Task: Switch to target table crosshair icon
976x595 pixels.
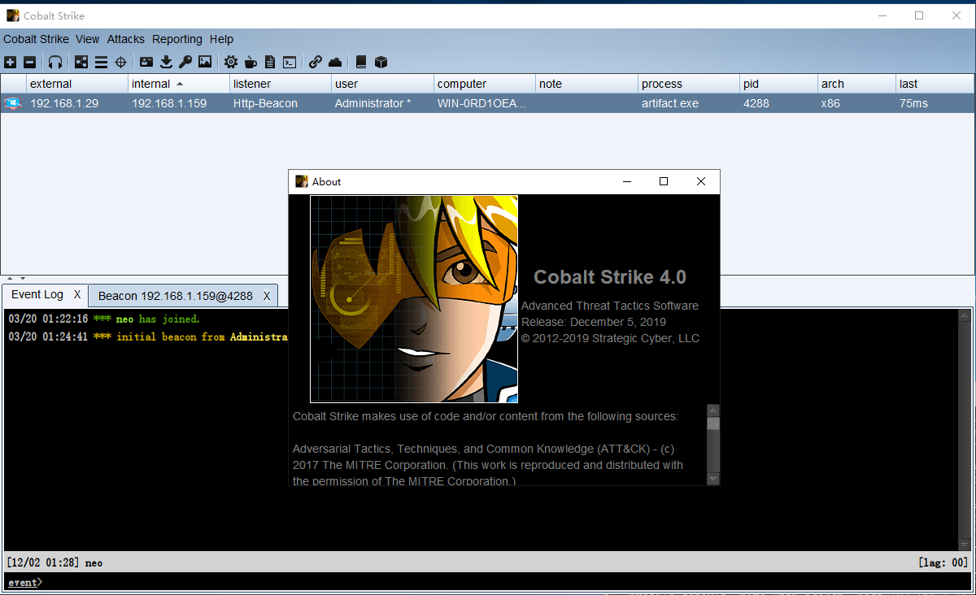Action: point(120,62)
